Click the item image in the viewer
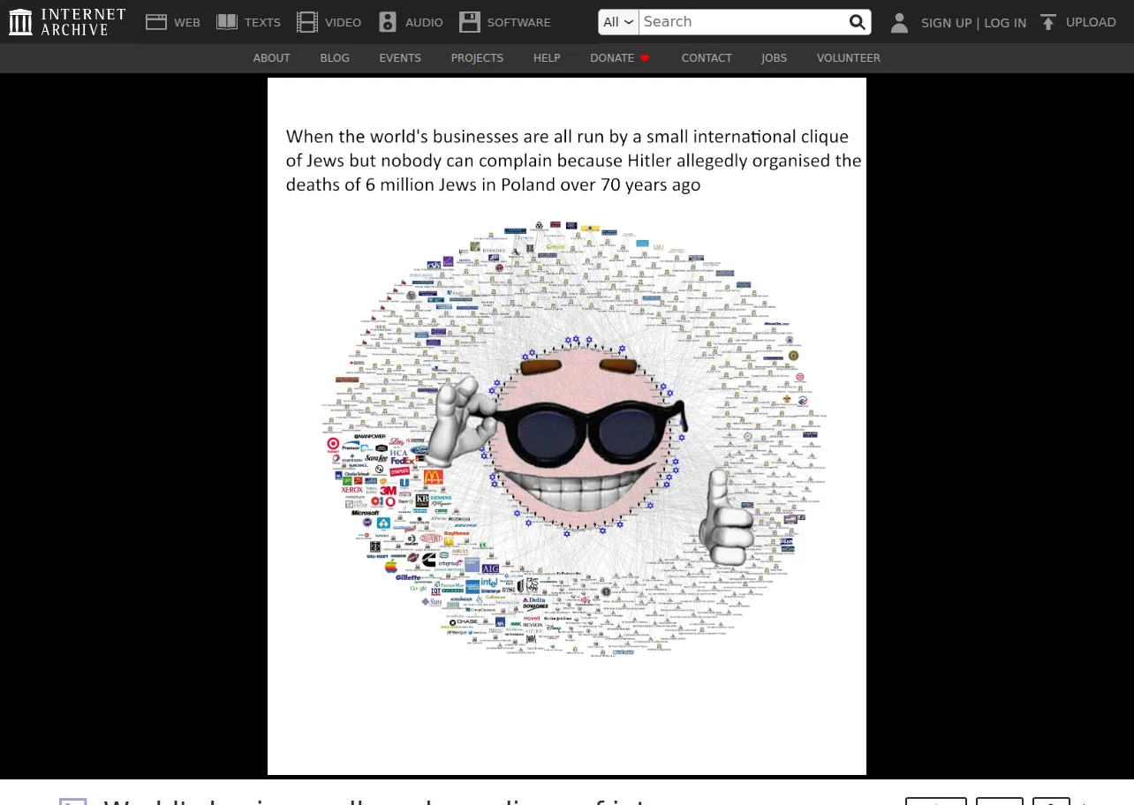The image size is (1134, 805). (567, 426)
